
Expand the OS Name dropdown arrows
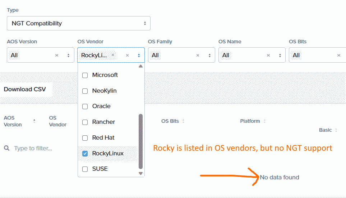280,55
